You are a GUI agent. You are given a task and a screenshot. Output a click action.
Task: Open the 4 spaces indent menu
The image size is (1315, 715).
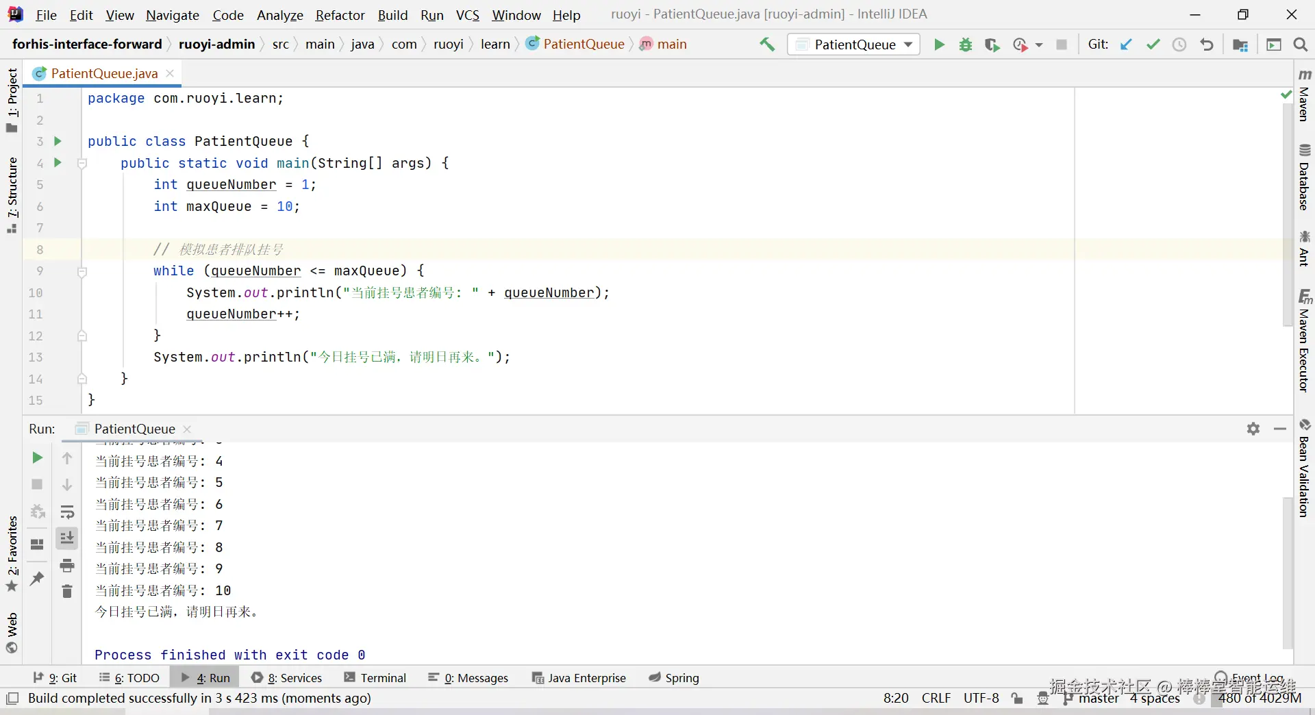[1155, 698]
